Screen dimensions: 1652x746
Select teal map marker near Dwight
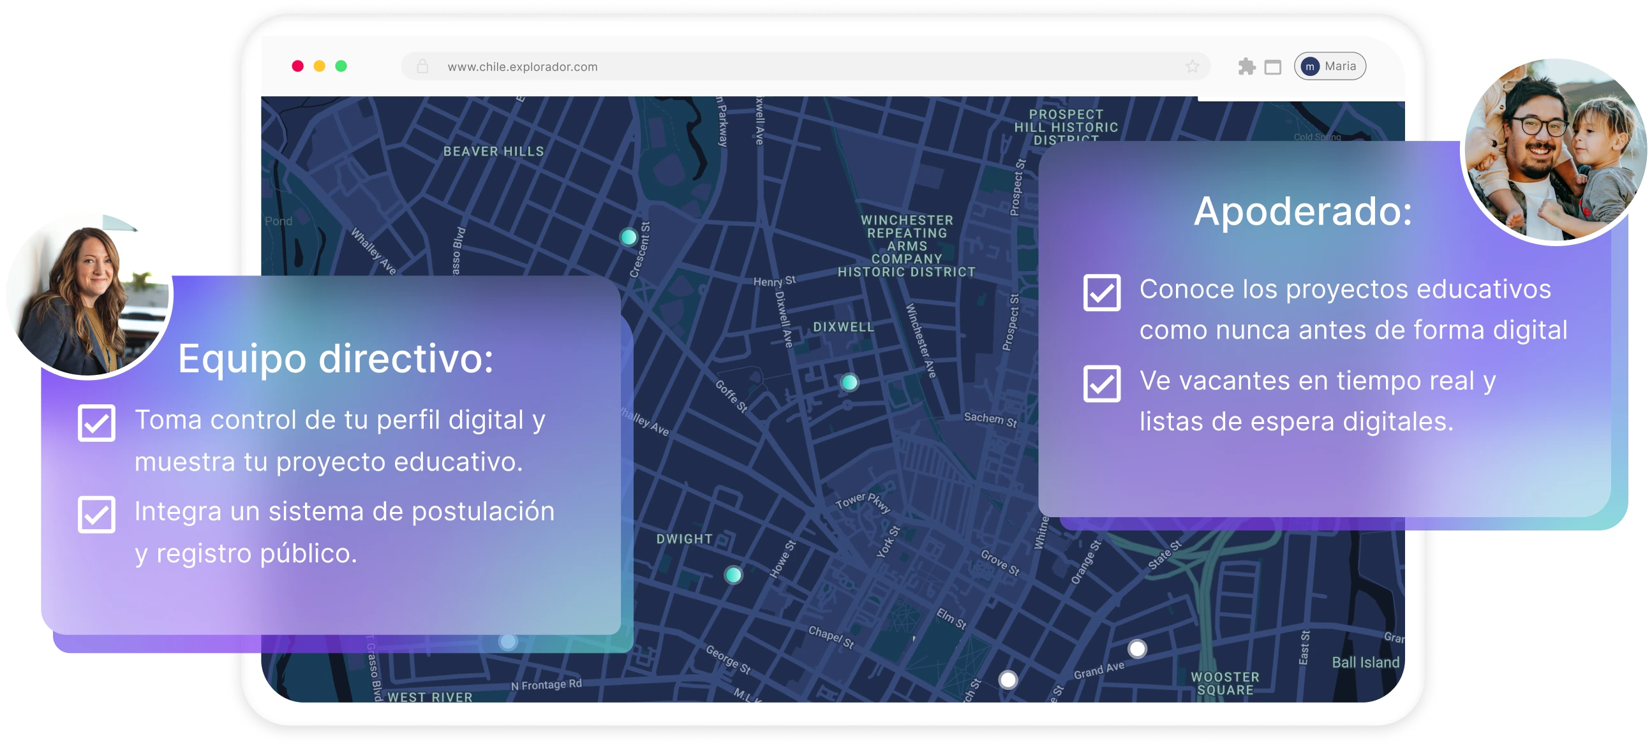tap(733, 575)
